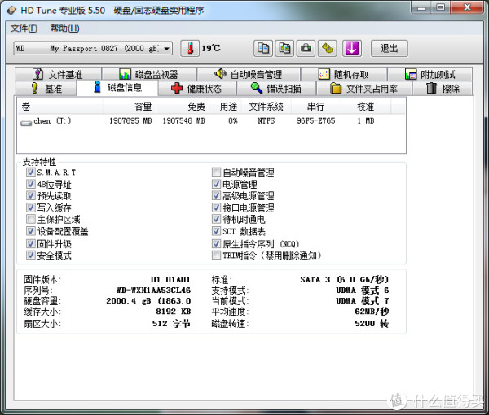Click the copy screenshot to clipboard icon
Image resolution: width=489 pixels, height=415 pixels.
click(284, 48)
